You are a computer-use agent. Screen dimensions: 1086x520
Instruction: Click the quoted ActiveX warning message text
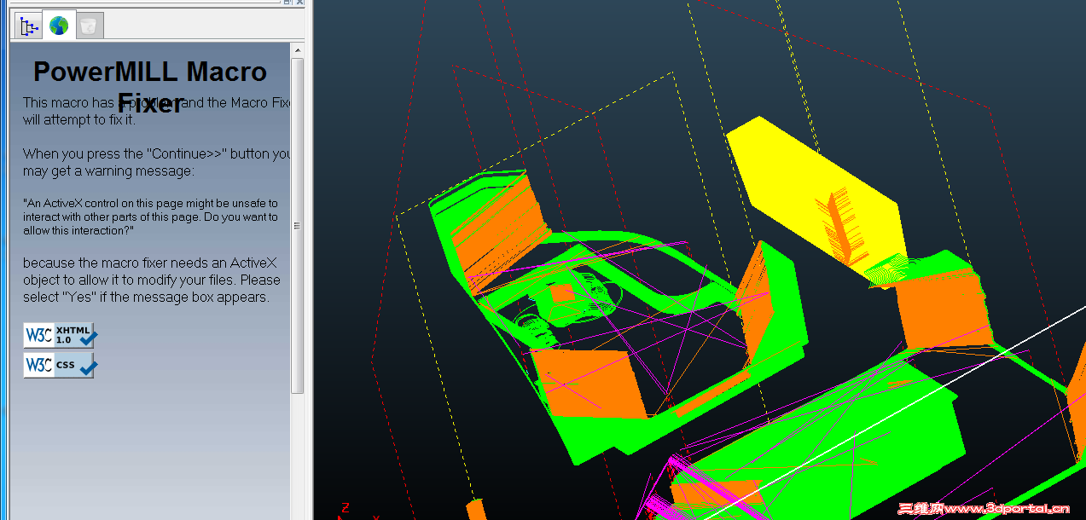(151, 217)
